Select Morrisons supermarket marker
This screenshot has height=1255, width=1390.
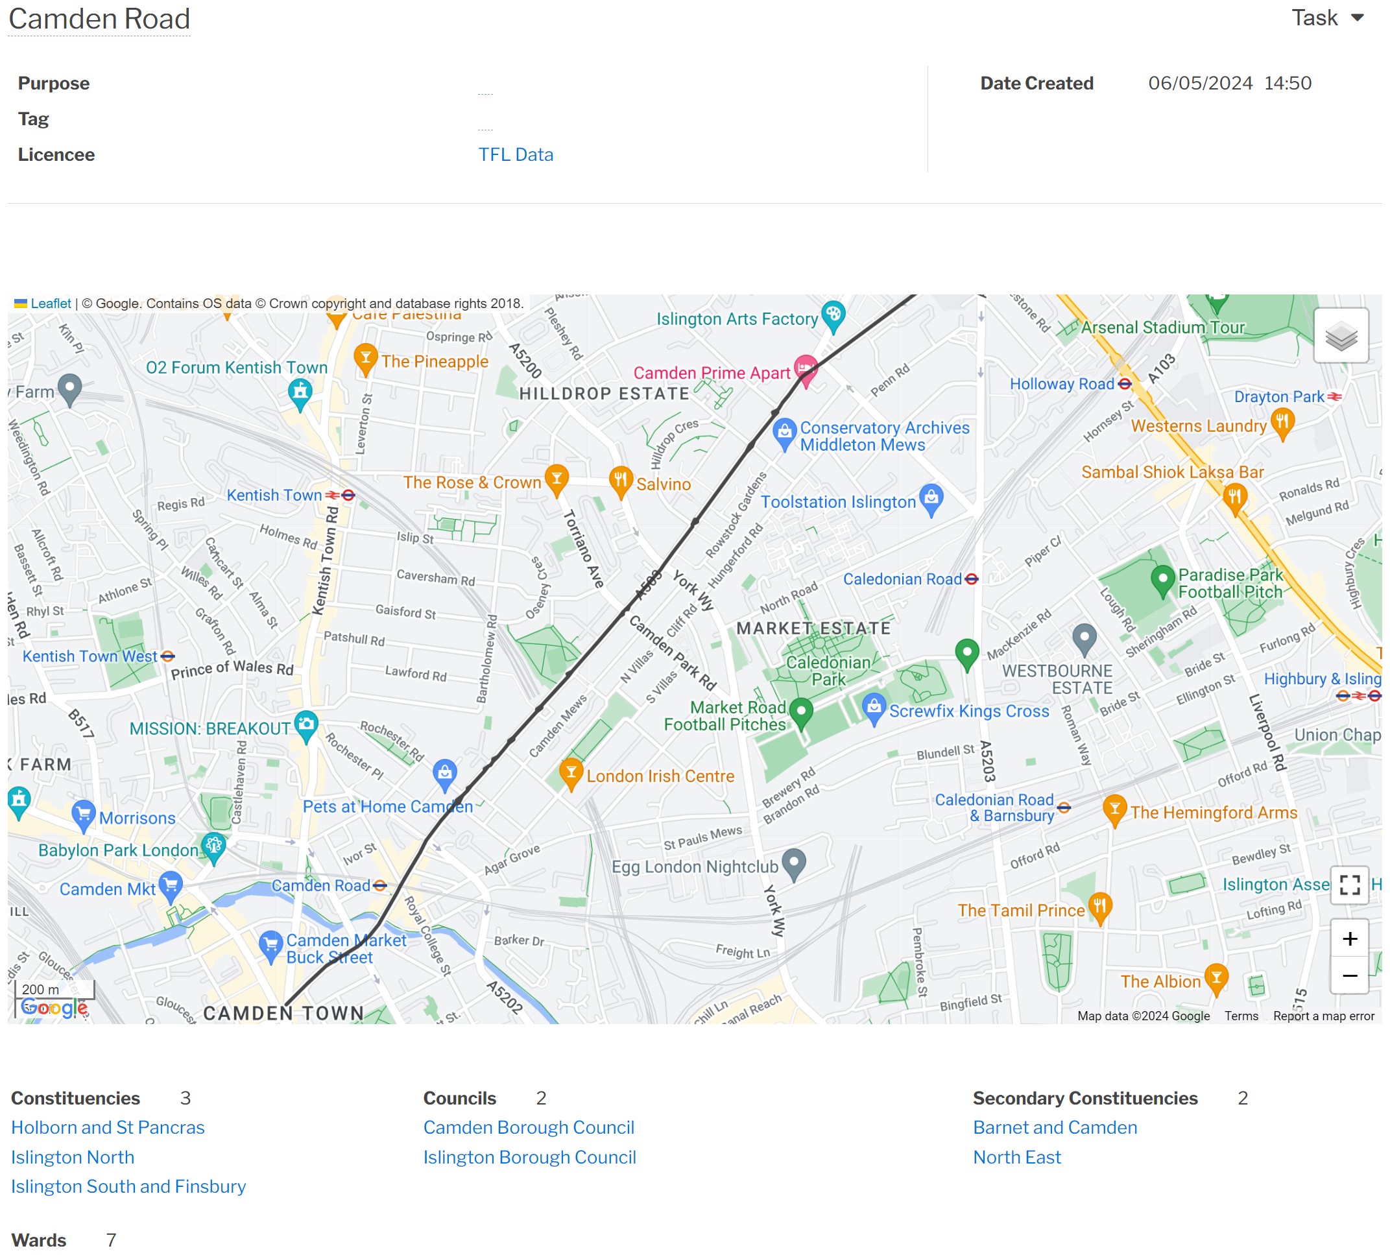click(x=84, y=817)
